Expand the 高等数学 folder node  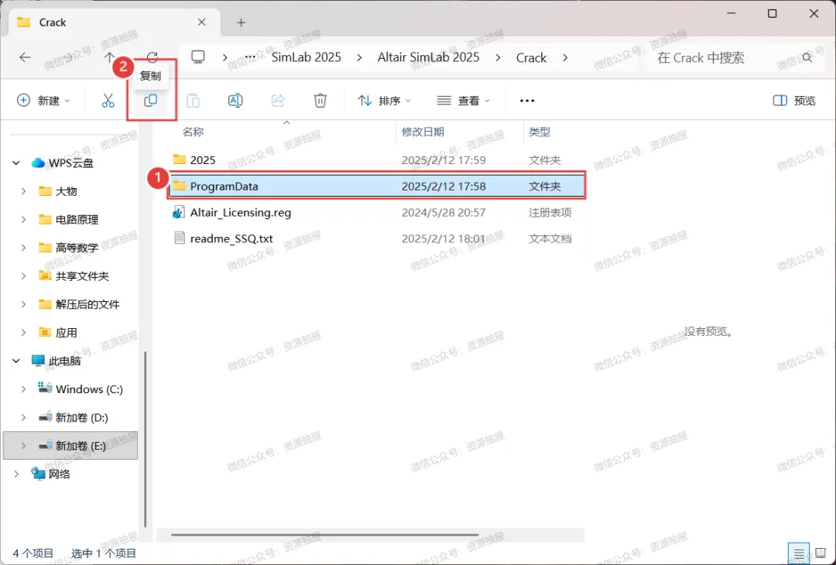23,248
